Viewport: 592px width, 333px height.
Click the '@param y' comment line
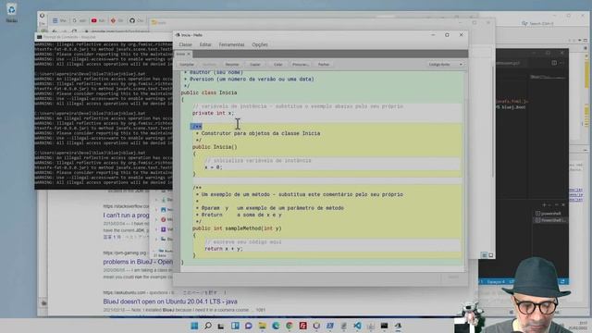(x=269, y=208)
